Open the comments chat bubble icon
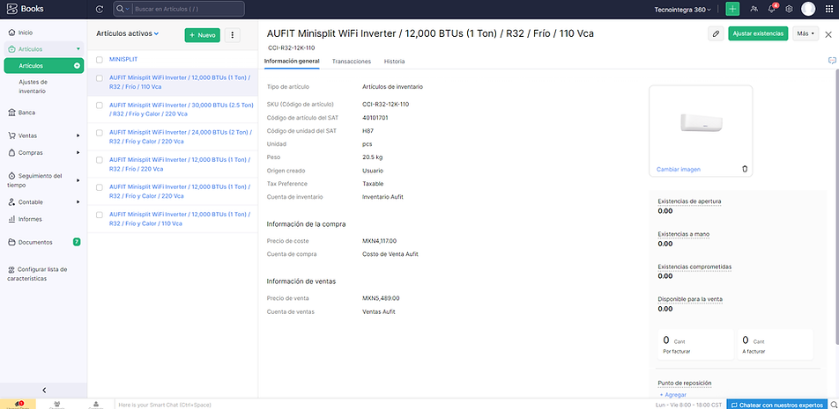 coord(832,61)
